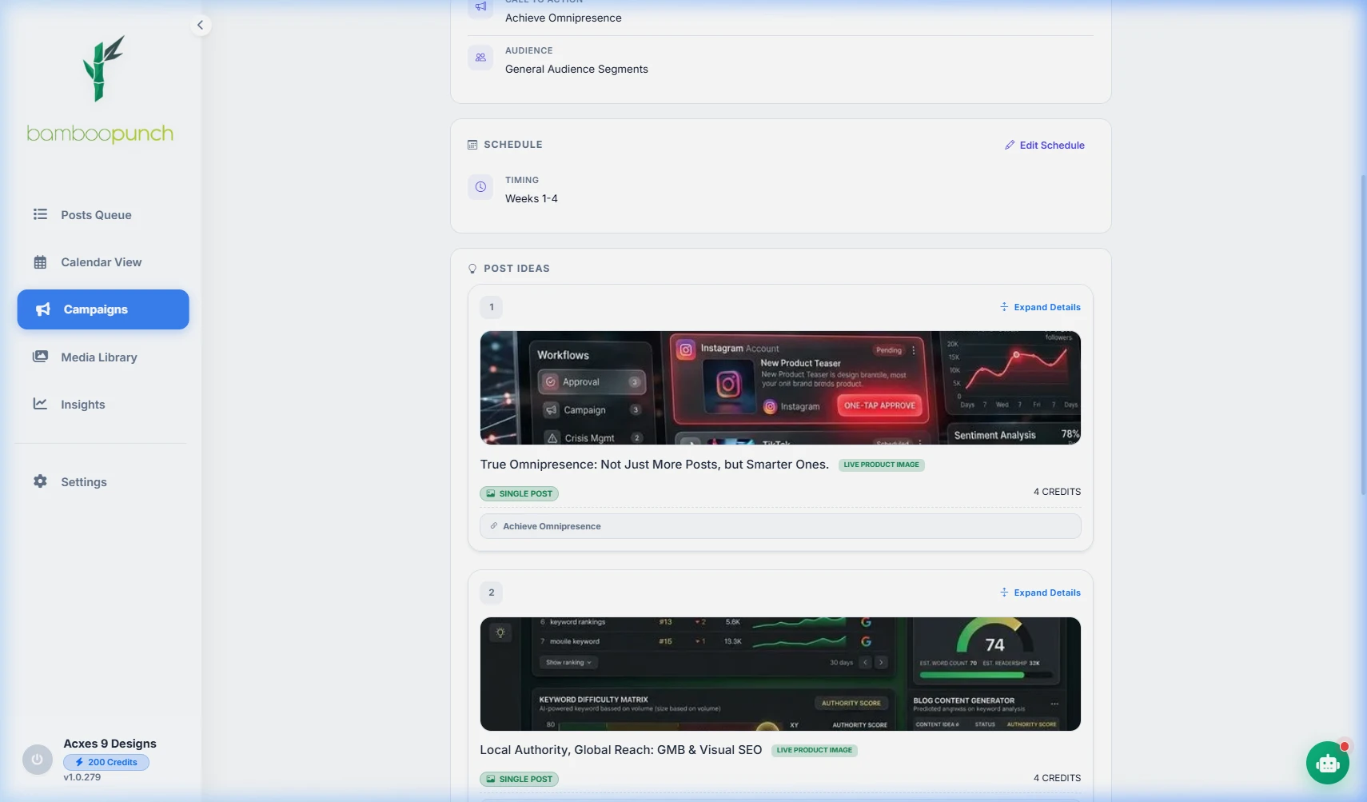Click the SCHEDULE section heading
Viewport: 1367px width, 802px height.
512,145
